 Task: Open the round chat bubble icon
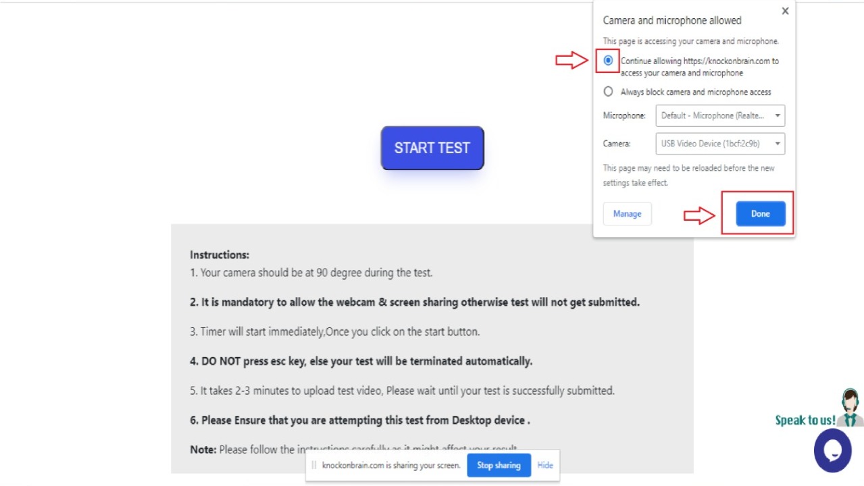coord(832,450)
